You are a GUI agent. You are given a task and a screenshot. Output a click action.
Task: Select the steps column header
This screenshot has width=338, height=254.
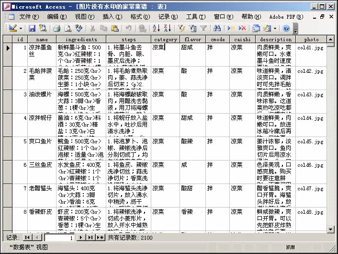click(128, 39)
